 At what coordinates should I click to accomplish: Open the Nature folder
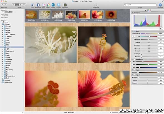point(8,55)
